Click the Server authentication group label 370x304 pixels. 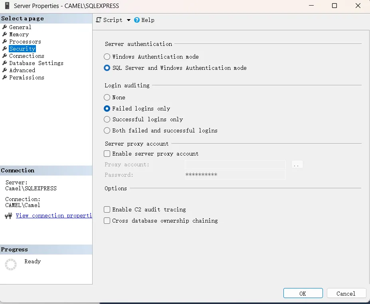139,44
